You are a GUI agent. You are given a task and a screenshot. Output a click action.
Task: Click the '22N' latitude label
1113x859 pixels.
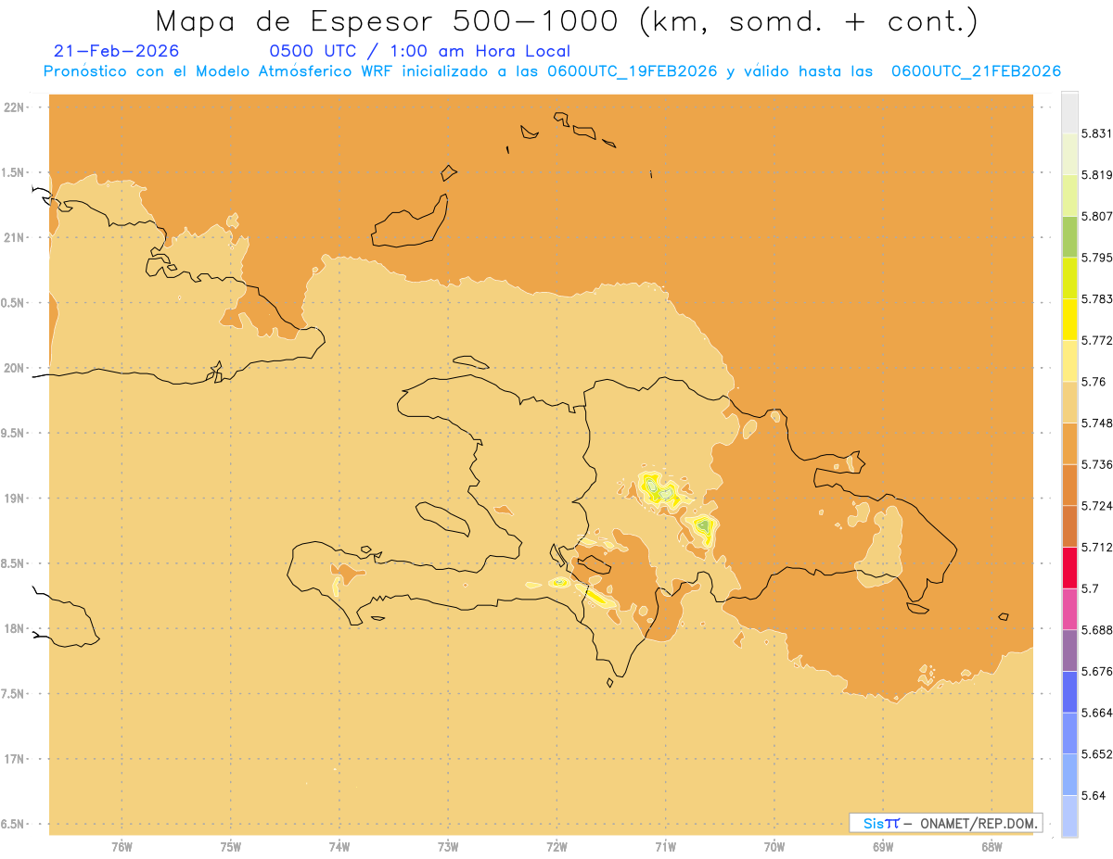point(16,107)
